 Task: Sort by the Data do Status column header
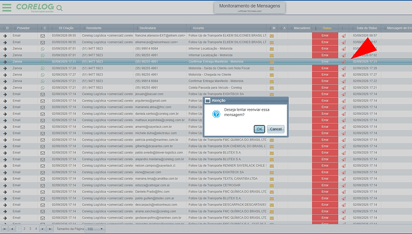(367, 28)
